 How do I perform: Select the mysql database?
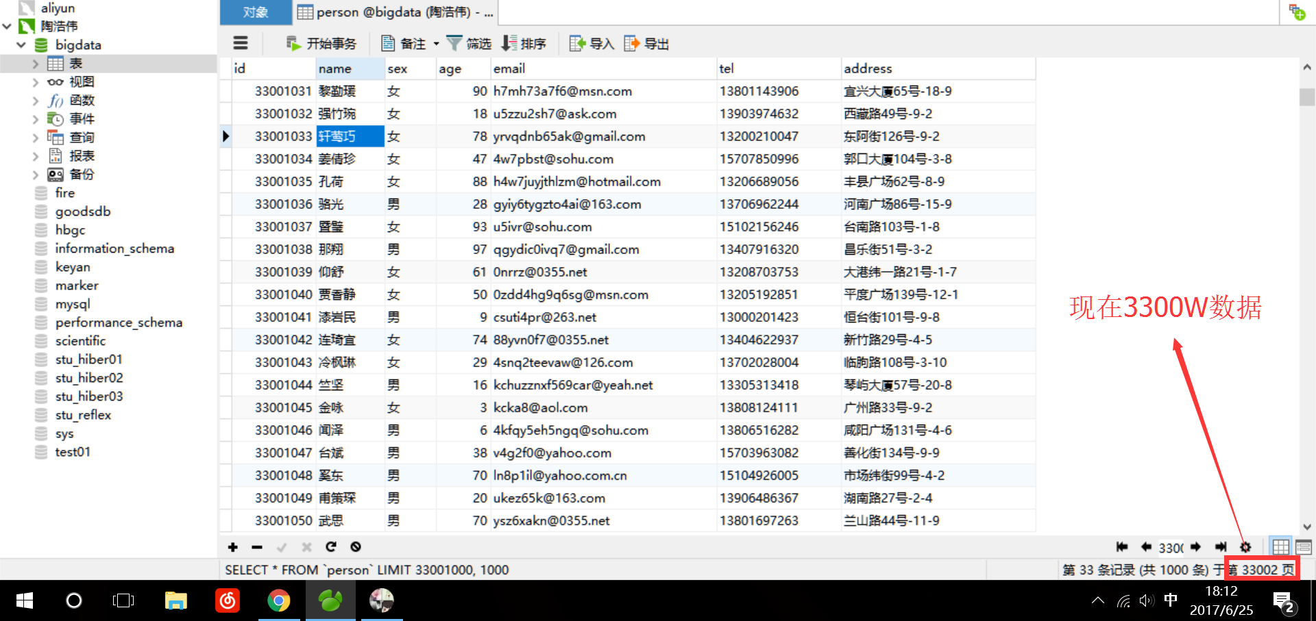pos(72,304)
